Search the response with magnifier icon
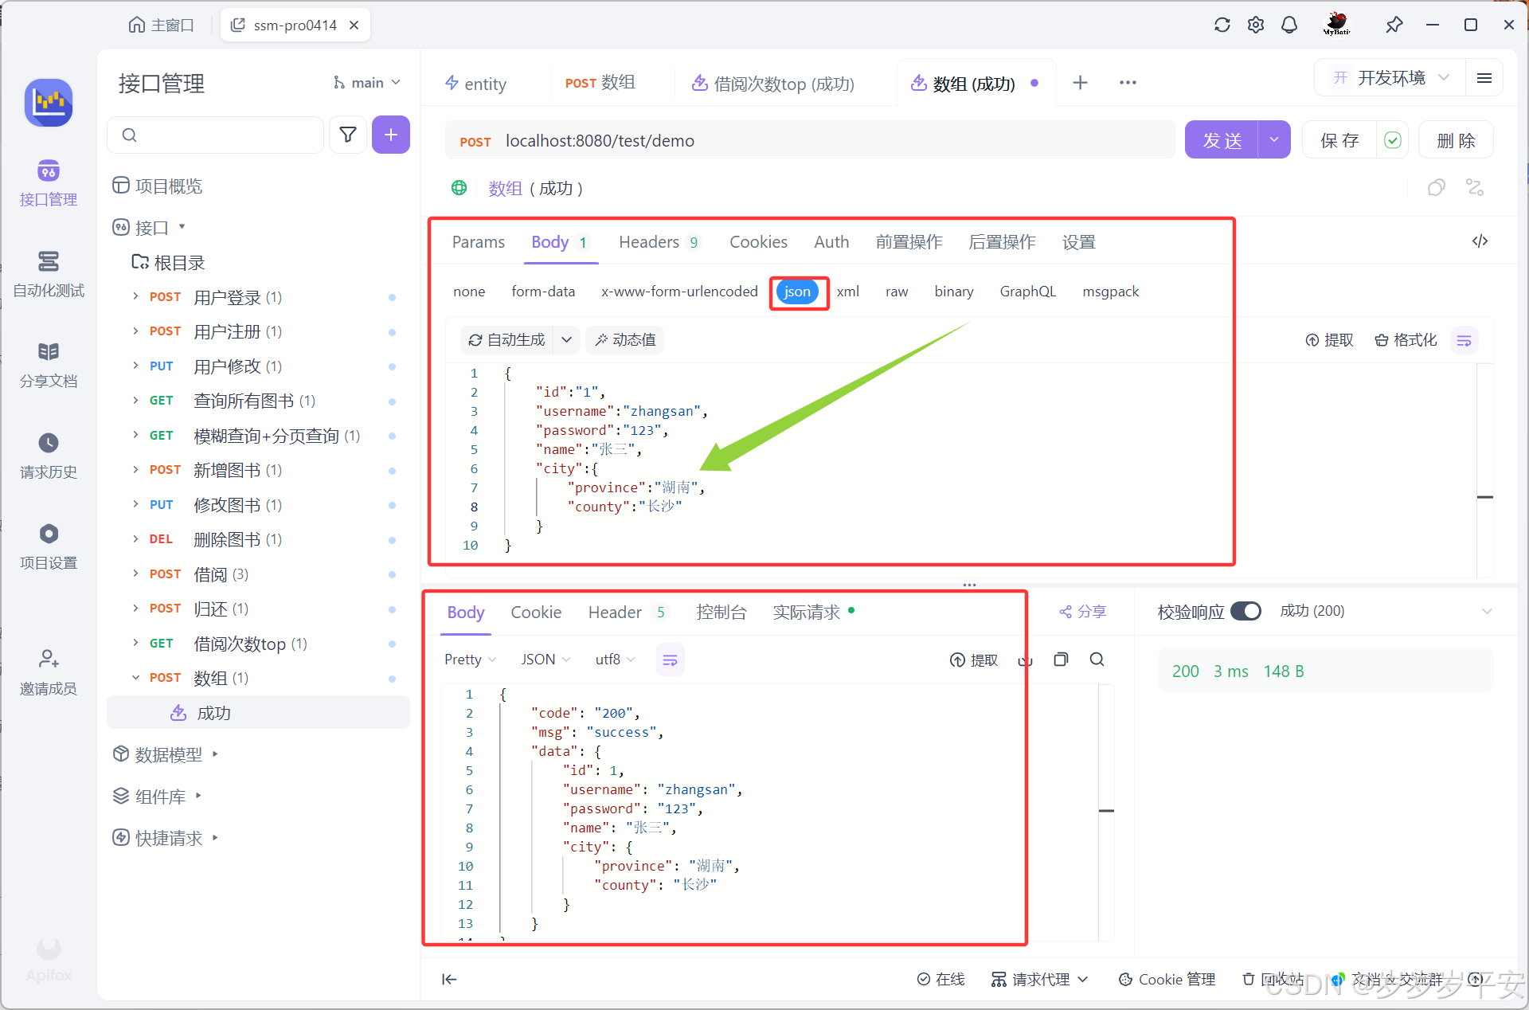This screenshot has width=1529, height=1010. coord(1097,660)
